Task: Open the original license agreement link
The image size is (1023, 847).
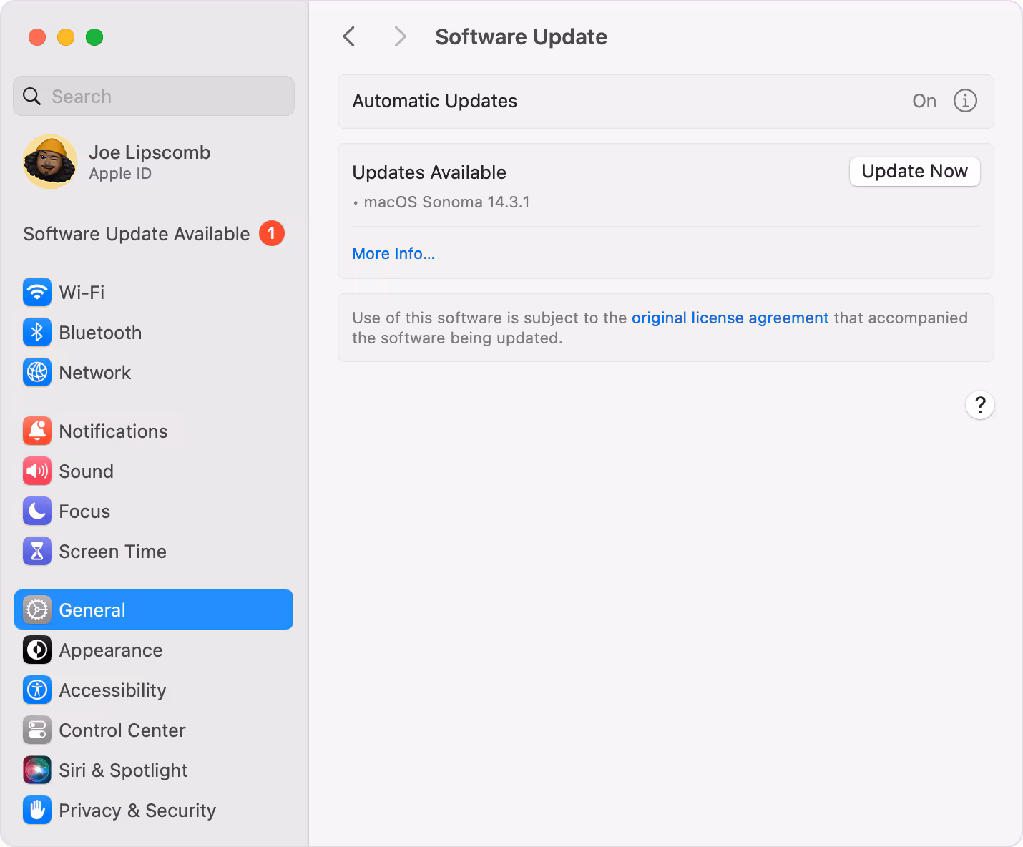Action: (x=730, y=318)
